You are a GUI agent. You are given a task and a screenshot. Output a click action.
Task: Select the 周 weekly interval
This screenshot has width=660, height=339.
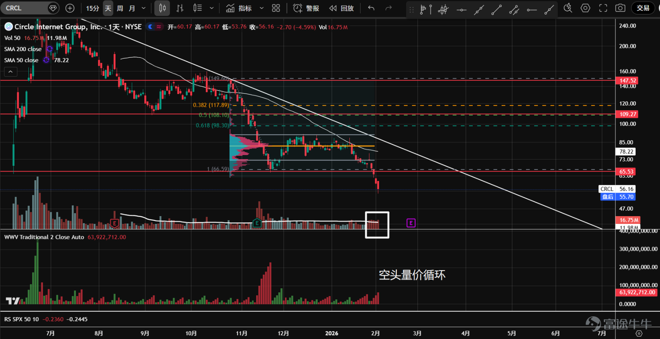[x=120, y=8]
